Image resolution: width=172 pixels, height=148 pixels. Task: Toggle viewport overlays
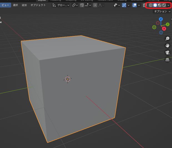tap(134, 5)
